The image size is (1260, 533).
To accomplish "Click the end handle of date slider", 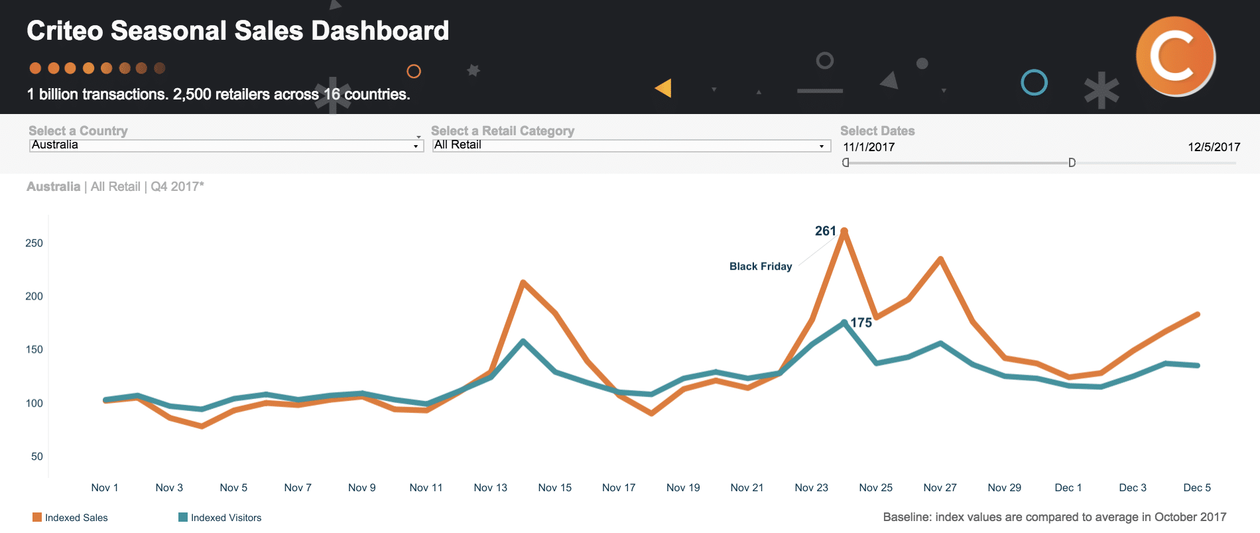I will coord(1072,162).
